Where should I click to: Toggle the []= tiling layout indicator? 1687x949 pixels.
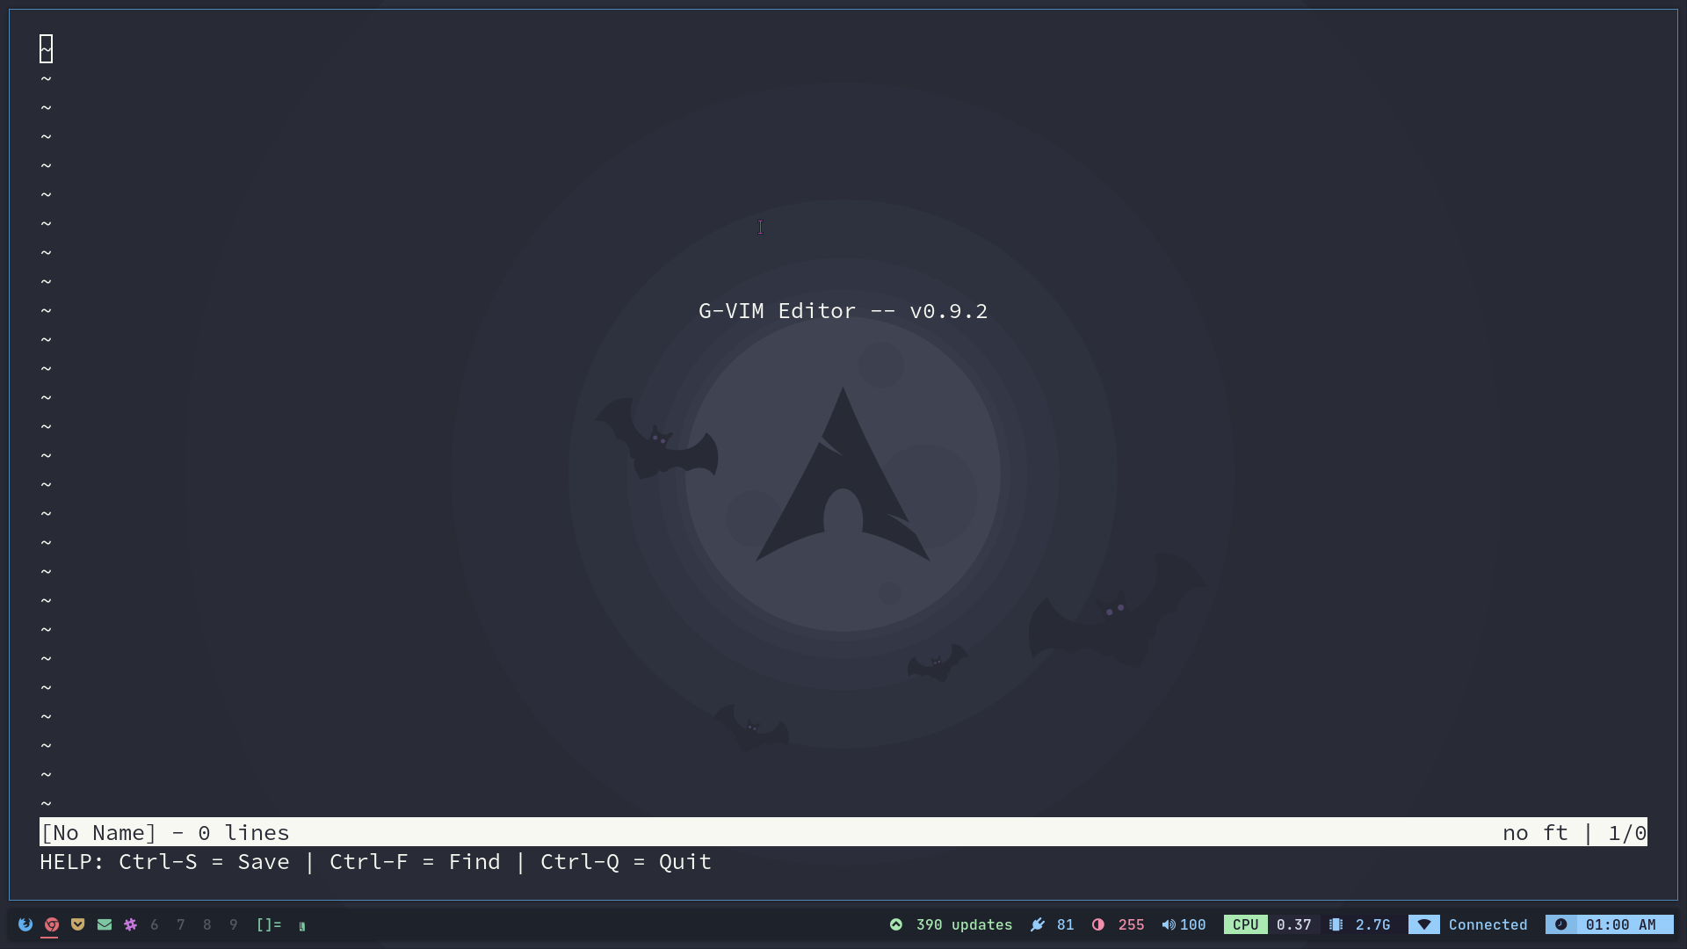pyautogui.click(x=269, y=924)
